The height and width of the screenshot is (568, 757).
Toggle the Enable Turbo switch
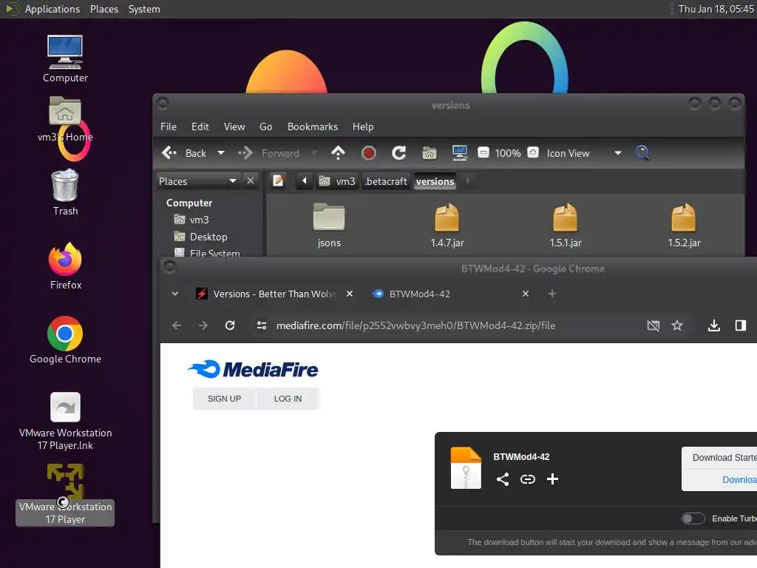[693, 518]
